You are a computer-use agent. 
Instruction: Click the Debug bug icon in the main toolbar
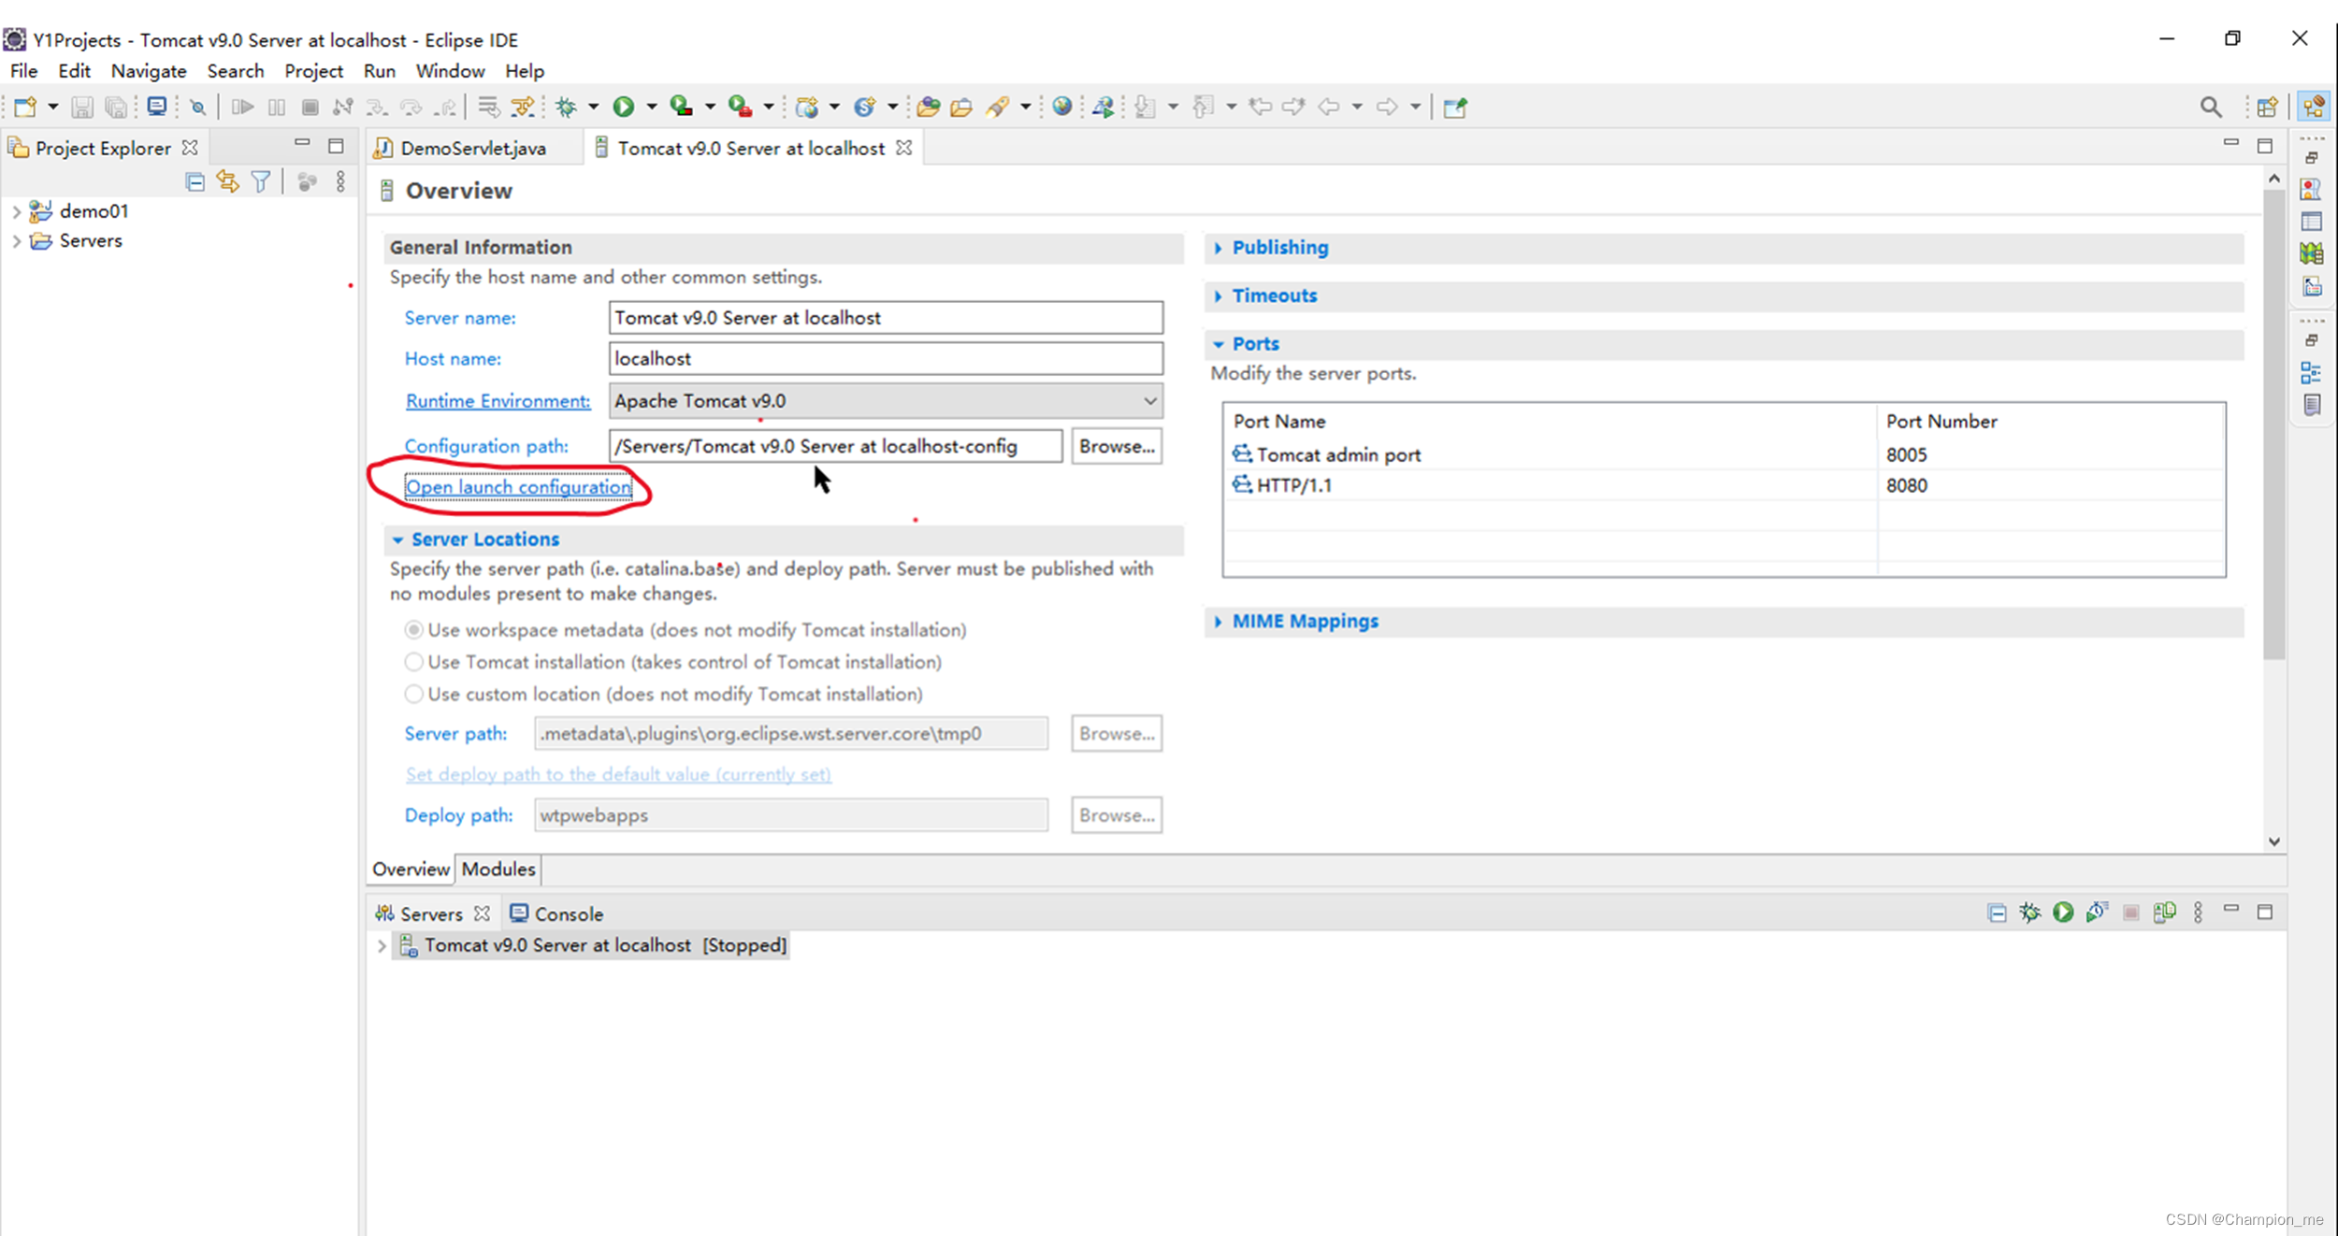[x=567, y=108]
